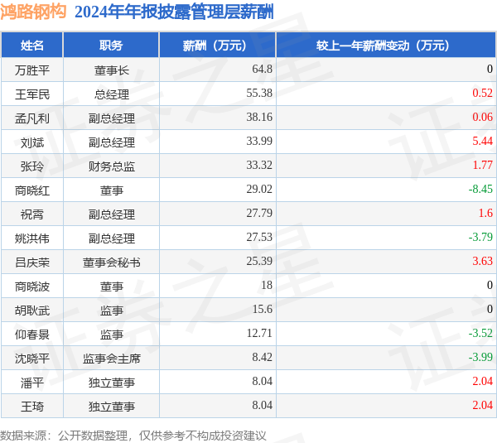Click the 较上一年薪酬变动（万元） header
Image resolution: width=497 pixels, height=443 pixels.
pos(386,46)
